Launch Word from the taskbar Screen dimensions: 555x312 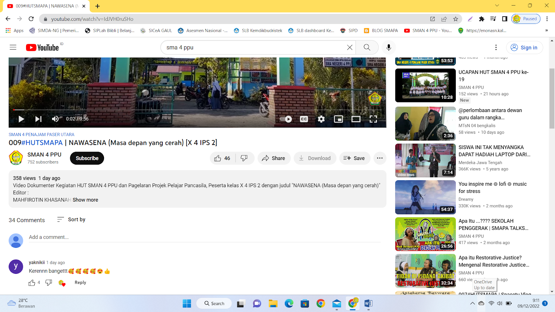(368, 303)
